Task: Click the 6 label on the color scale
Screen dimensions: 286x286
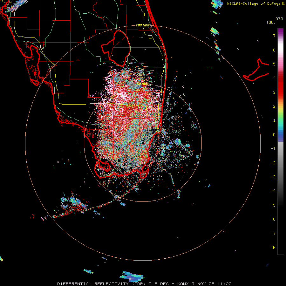Action: pyautogui.click(x=274, y=50)
